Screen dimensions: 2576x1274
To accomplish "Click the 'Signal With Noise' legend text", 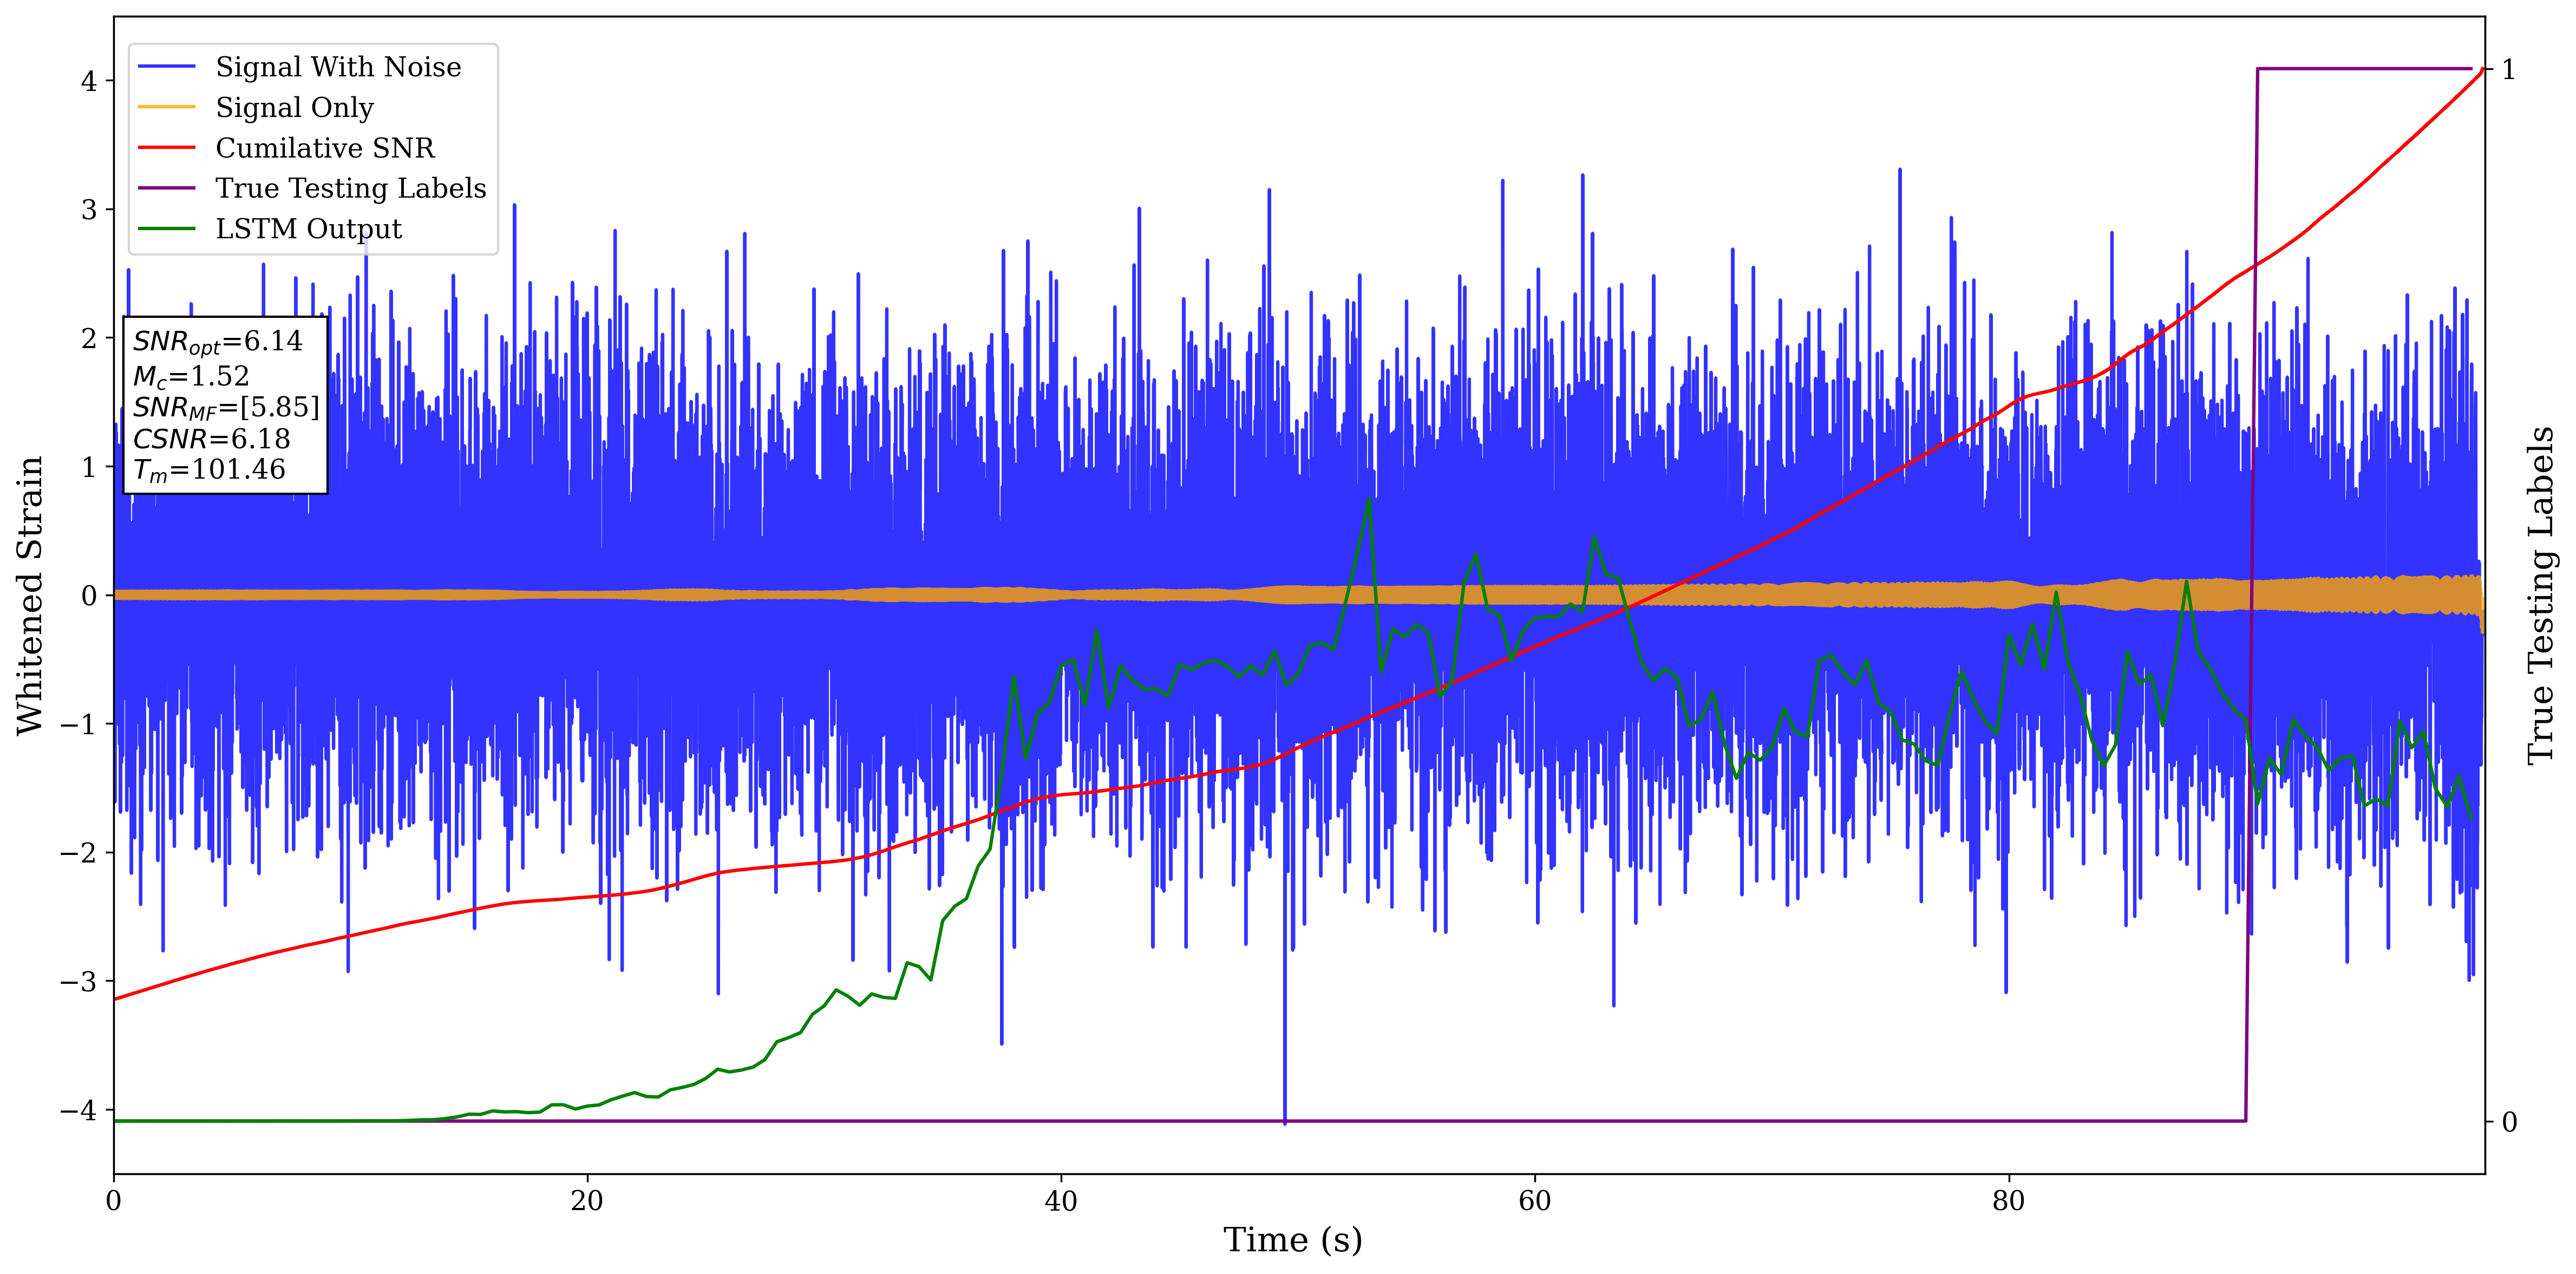I will point(338,67).
